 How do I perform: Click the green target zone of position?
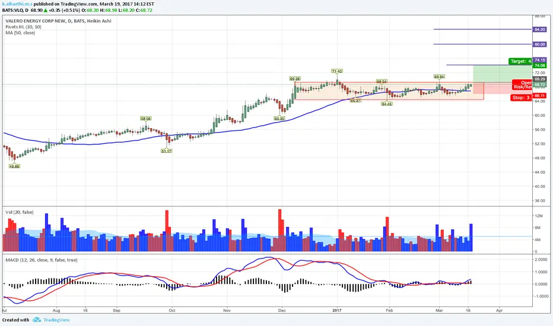click(x=502, y=73)
